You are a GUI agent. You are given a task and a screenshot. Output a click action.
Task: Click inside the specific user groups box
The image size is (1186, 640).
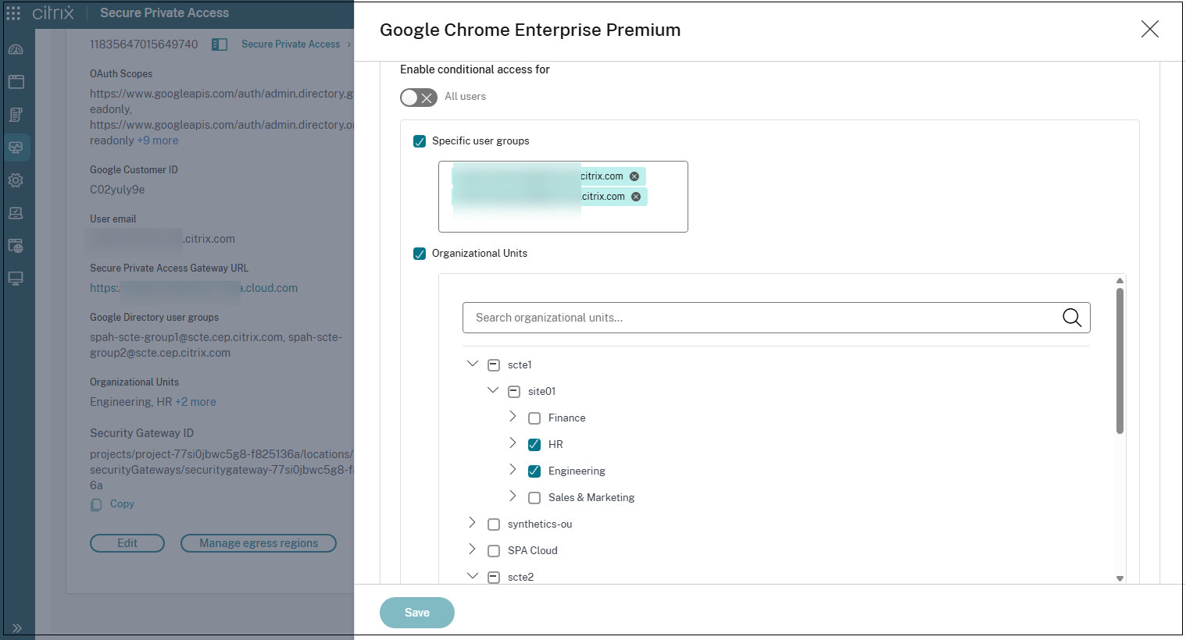tap(563, 197)
